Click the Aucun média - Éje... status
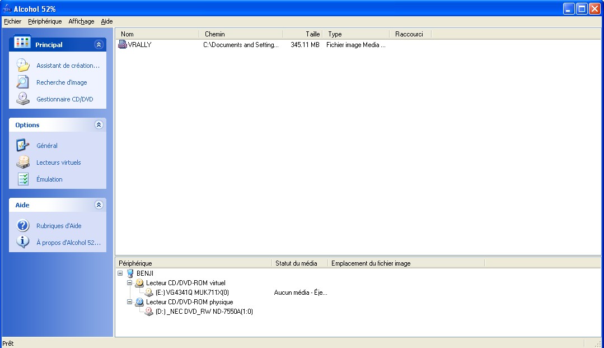The height and width of the screenshot is (348, 604). [301, 293]
